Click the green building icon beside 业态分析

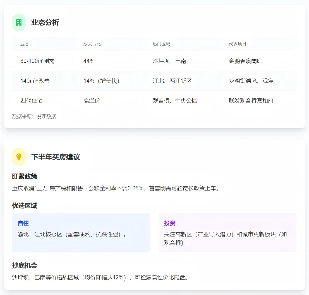tap(19, 22)
